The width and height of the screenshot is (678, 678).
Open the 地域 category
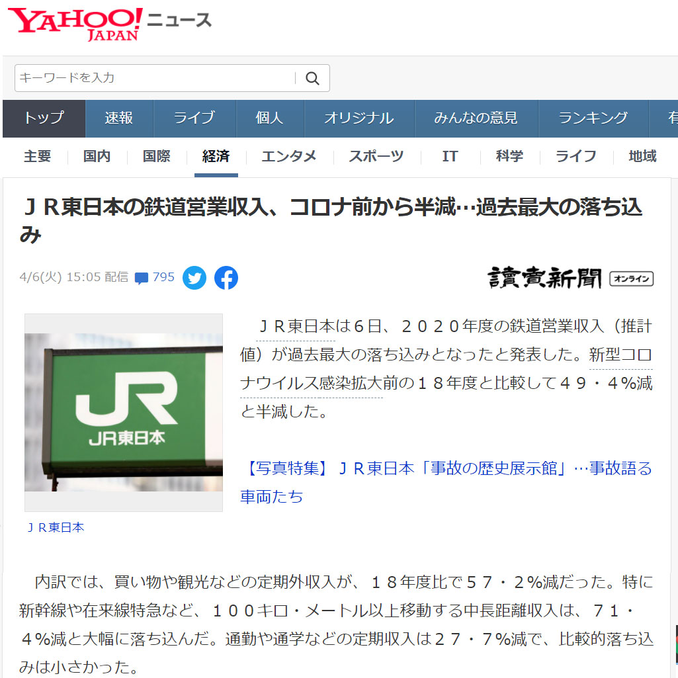[642, 157]
